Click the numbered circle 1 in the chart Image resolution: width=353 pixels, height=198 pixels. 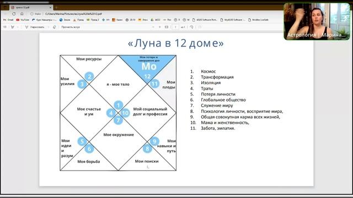tap(119, 105)
